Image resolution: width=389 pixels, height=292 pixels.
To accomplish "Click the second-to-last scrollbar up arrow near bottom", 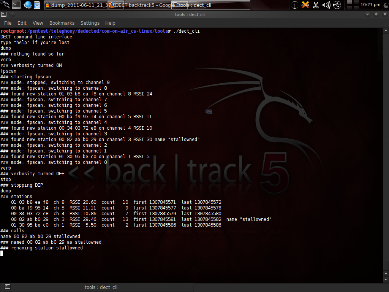I will [x=386, y=274].
